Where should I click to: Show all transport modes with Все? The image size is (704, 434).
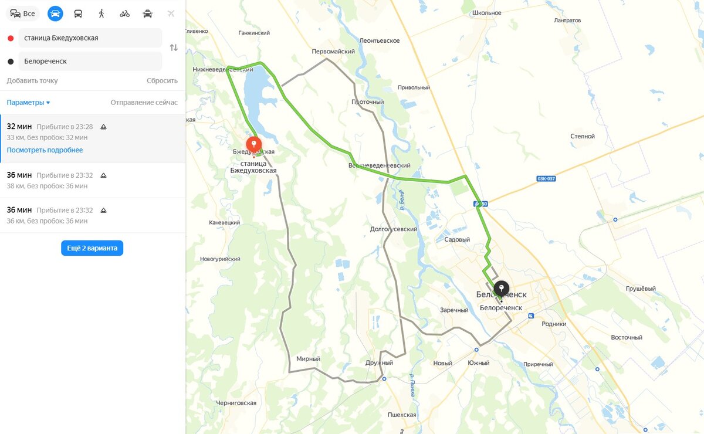click(23, 13)
